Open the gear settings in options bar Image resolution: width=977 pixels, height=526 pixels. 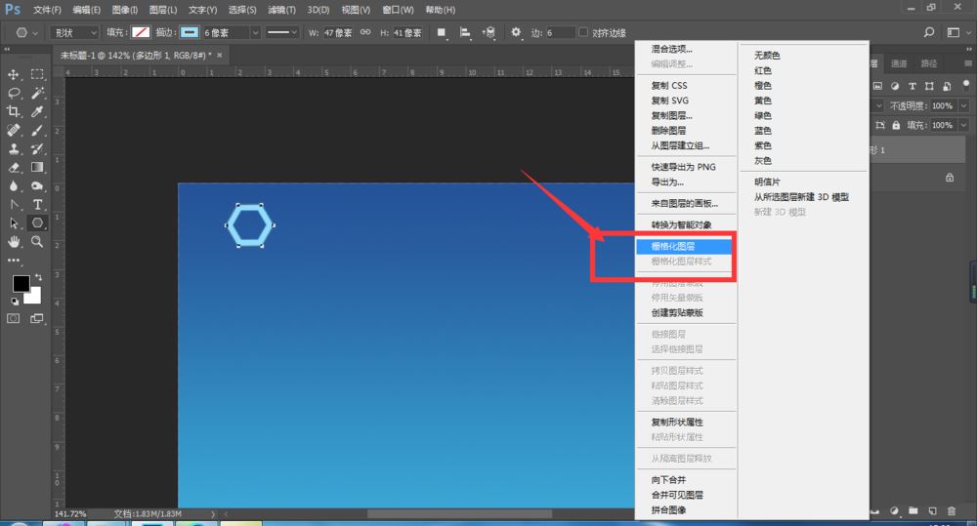516,32
